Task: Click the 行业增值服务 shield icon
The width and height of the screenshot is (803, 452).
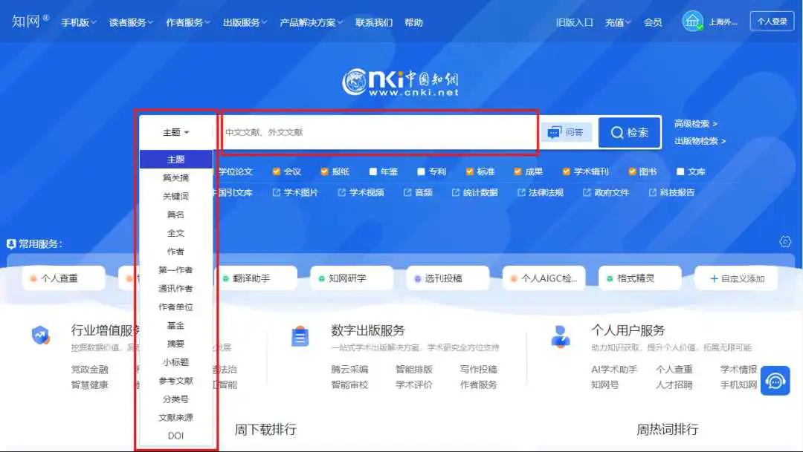Action: [40, 335]
